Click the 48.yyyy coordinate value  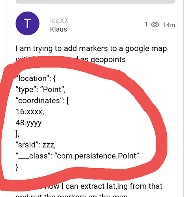(x=28, y=123)
